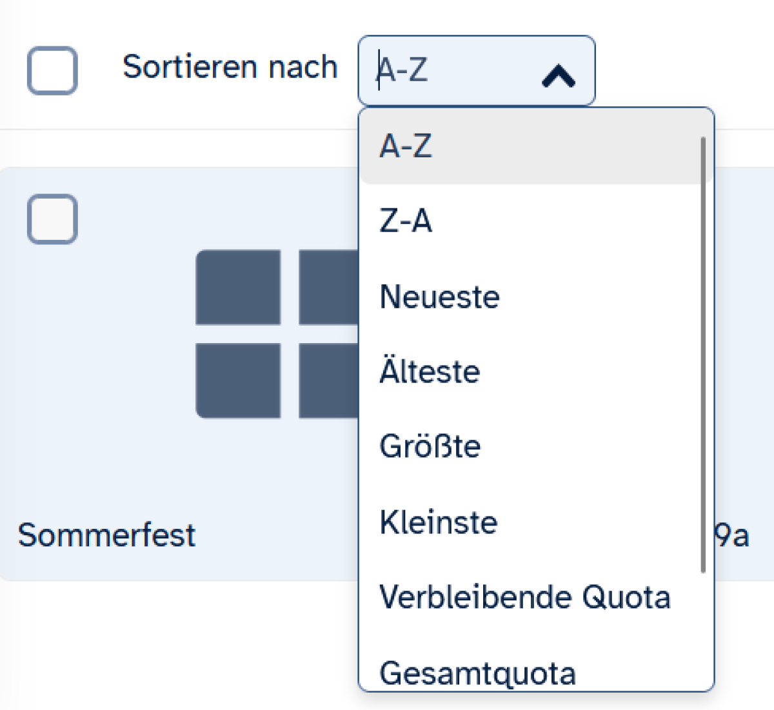Select Neueste in the sort list
Image resolution: width=774 pixels, height=710 pixels.
440,297
